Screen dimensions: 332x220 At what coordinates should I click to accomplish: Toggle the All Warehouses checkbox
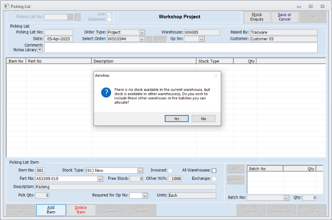click(x=214, y=171)
